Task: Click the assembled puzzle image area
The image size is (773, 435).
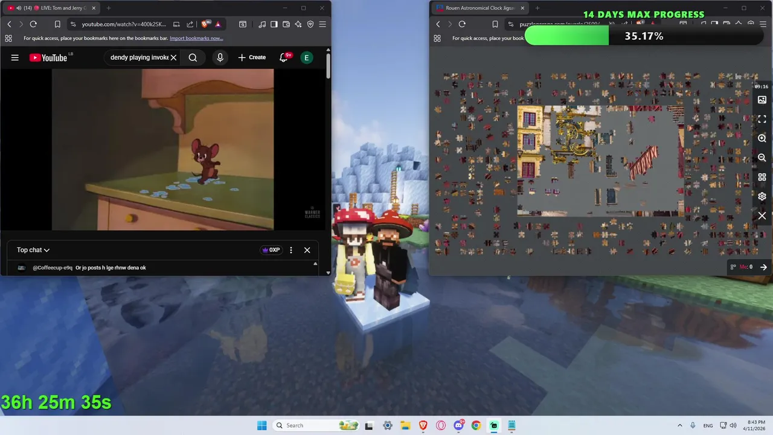Action: pos(600,161)
